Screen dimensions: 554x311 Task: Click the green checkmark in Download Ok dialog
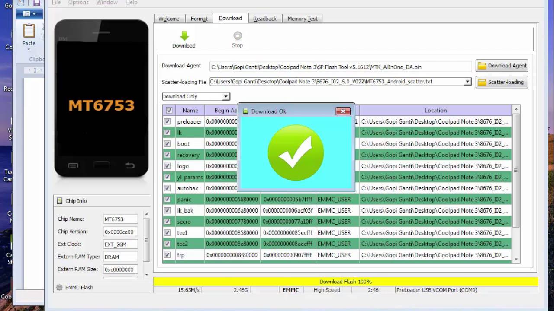pyautogui.click(x=296, y=152)
